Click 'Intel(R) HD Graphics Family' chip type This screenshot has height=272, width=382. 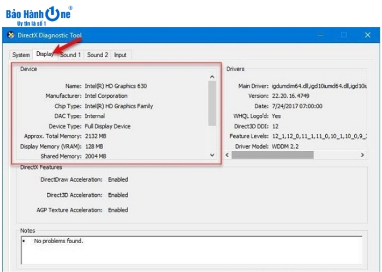(x=118, y=106)
